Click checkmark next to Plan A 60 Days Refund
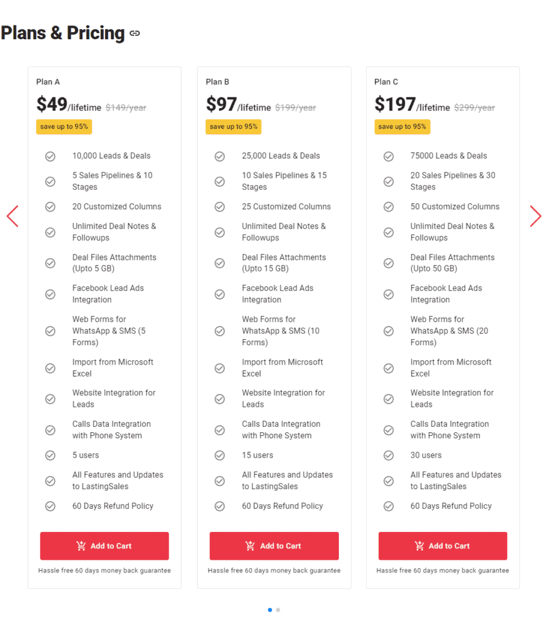The height and width of the screenshot is (619, 543). tap(50, 507)
